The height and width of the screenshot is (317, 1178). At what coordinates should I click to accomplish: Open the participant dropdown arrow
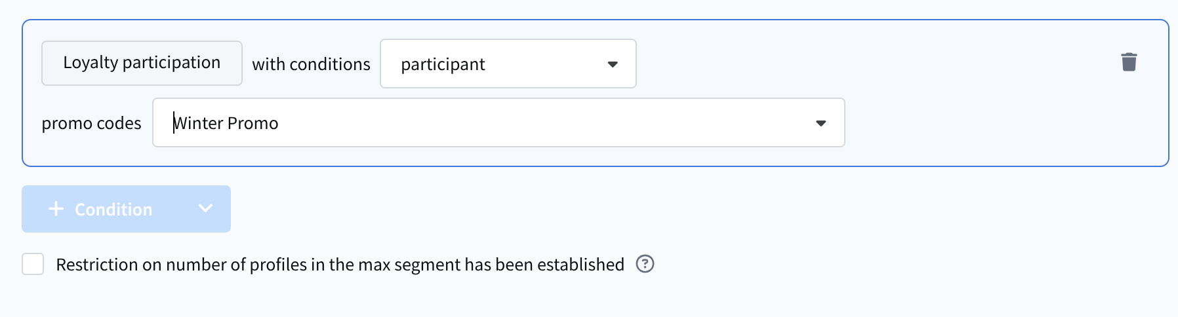click(x=613, y=64)
